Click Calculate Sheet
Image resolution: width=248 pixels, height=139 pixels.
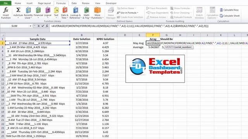pyautogui.click(x=230, y=16)
